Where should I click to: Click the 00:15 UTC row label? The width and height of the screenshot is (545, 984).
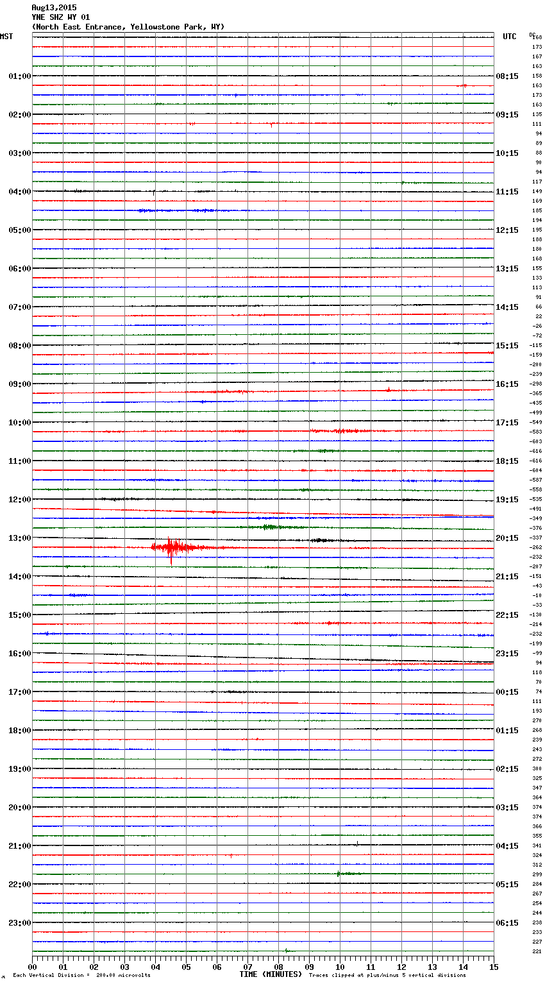click(x=507, y=692)
